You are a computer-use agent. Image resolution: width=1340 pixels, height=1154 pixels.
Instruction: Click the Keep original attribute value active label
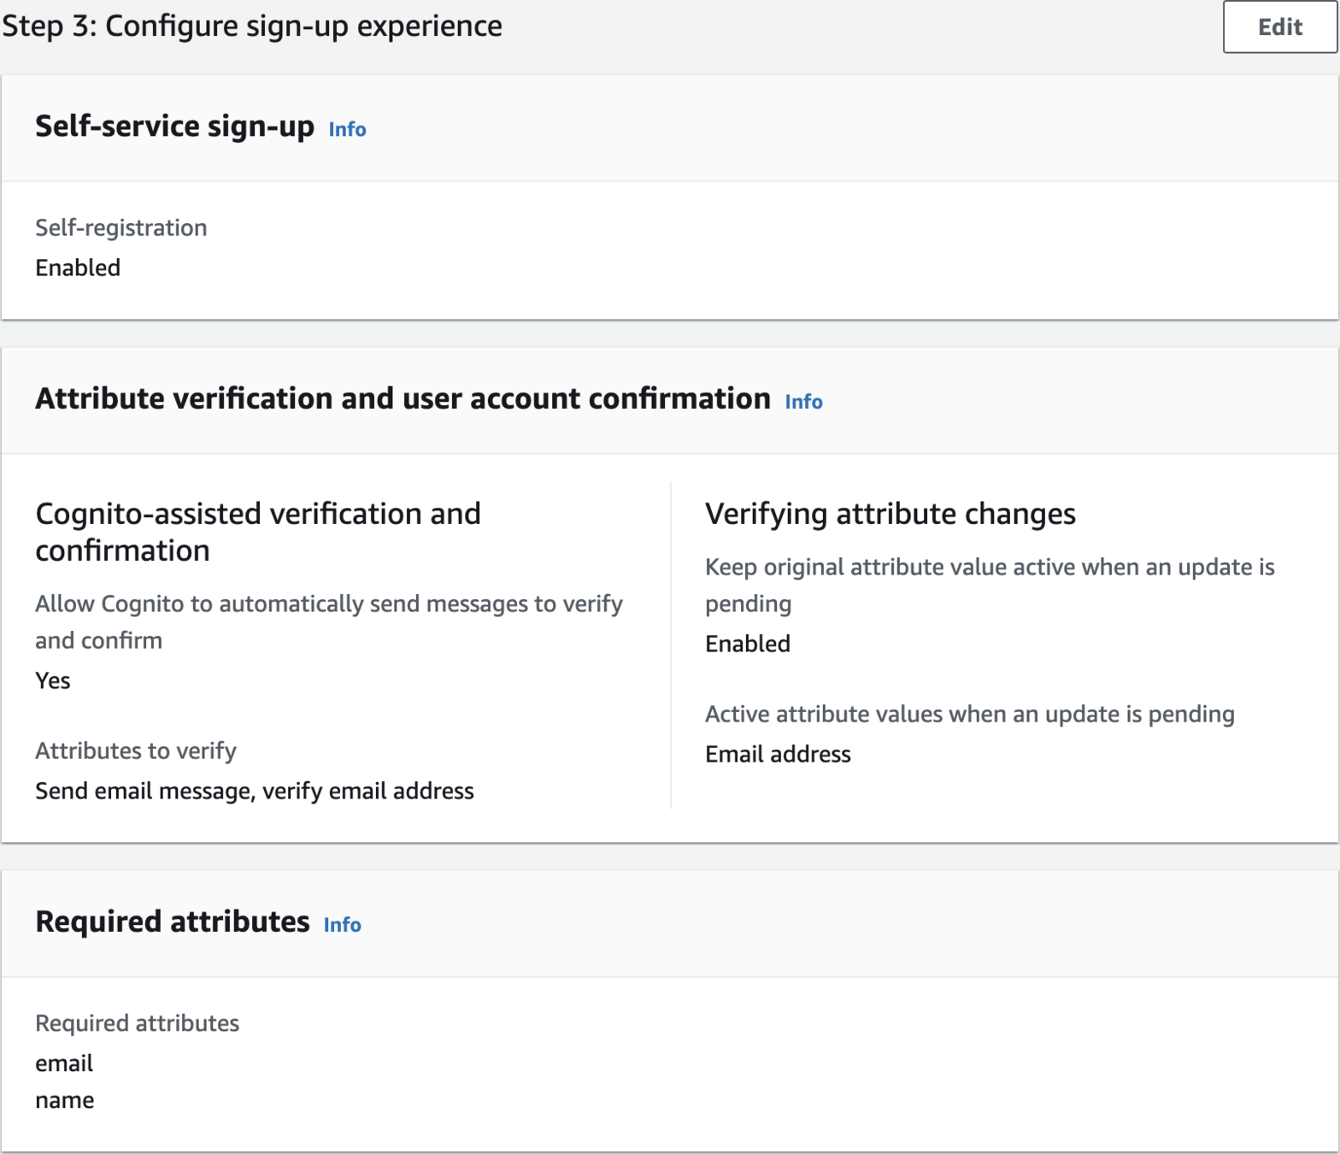point(989,585)
